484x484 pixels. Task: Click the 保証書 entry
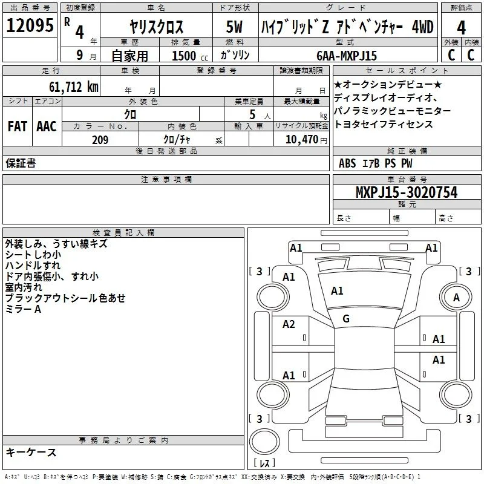pos(21,163)
